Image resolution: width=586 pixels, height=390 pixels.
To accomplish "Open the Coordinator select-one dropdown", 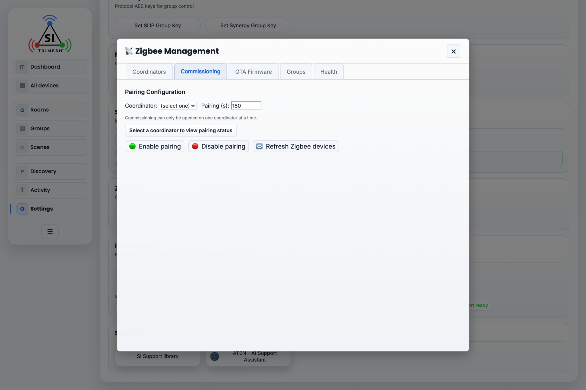I will tap(178, 106).
